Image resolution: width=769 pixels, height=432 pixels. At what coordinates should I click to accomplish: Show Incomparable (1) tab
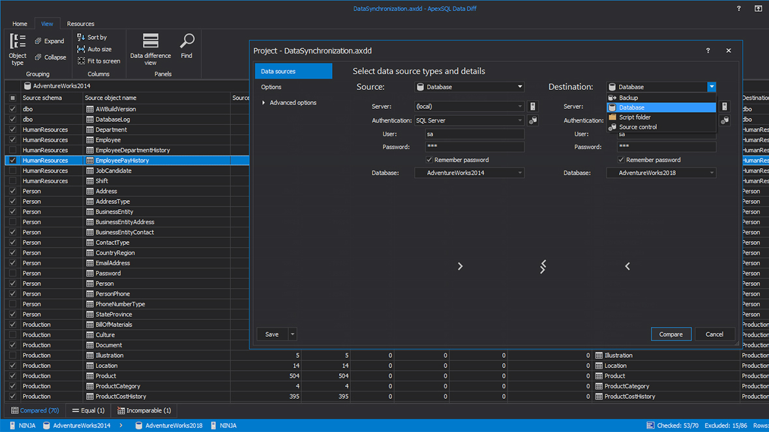pyautogui.click(x=144, y=410)
